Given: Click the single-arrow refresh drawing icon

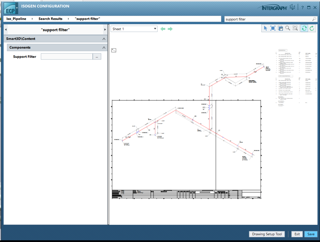Looking at the screenshot, I should pos(312,28).
